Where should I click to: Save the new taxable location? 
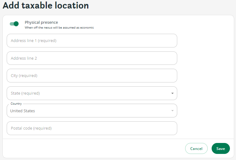pyautogui.click(x=221, y=148)
